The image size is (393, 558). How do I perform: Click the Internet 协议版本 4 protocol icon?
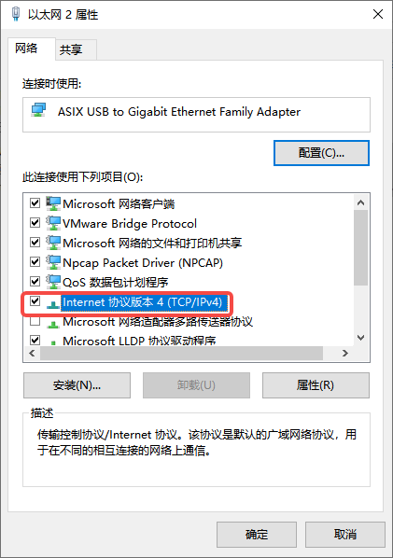(53, 303)
